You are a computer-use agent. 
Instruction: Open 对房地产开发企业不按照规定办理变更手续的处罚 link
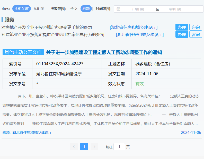point(47,27)
